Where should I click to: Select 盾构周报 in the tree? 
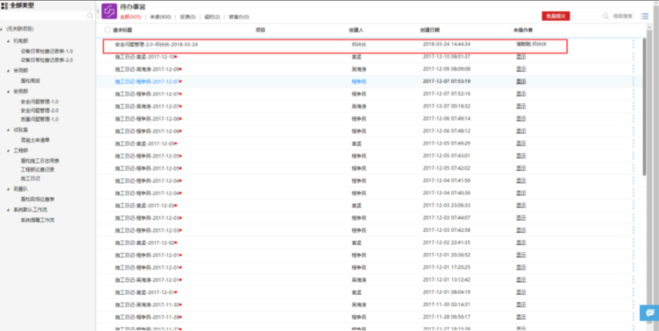tap(31, 81)
